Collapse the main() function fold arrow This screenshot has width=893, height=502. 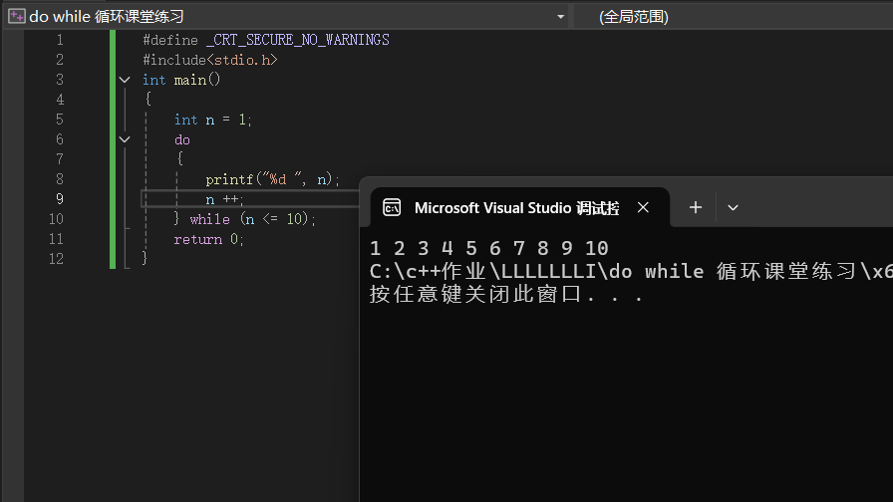(x=125, y=80)
